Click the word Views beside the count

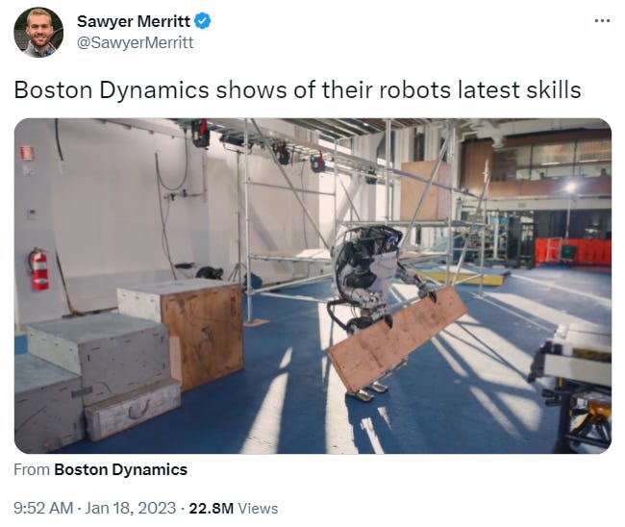[258, 509]
